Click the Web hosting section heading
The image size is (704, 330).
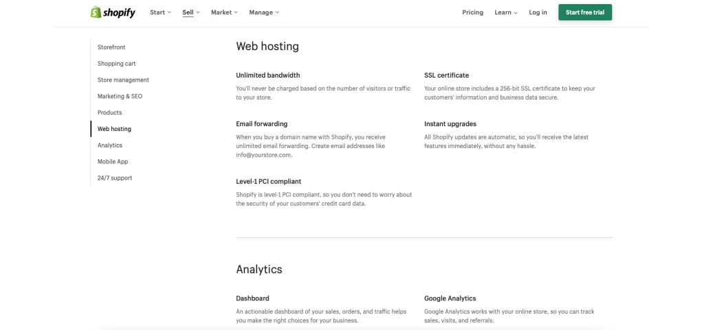point(267,47)
